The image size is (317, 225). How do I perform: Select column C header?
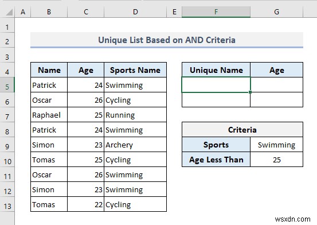86,11
